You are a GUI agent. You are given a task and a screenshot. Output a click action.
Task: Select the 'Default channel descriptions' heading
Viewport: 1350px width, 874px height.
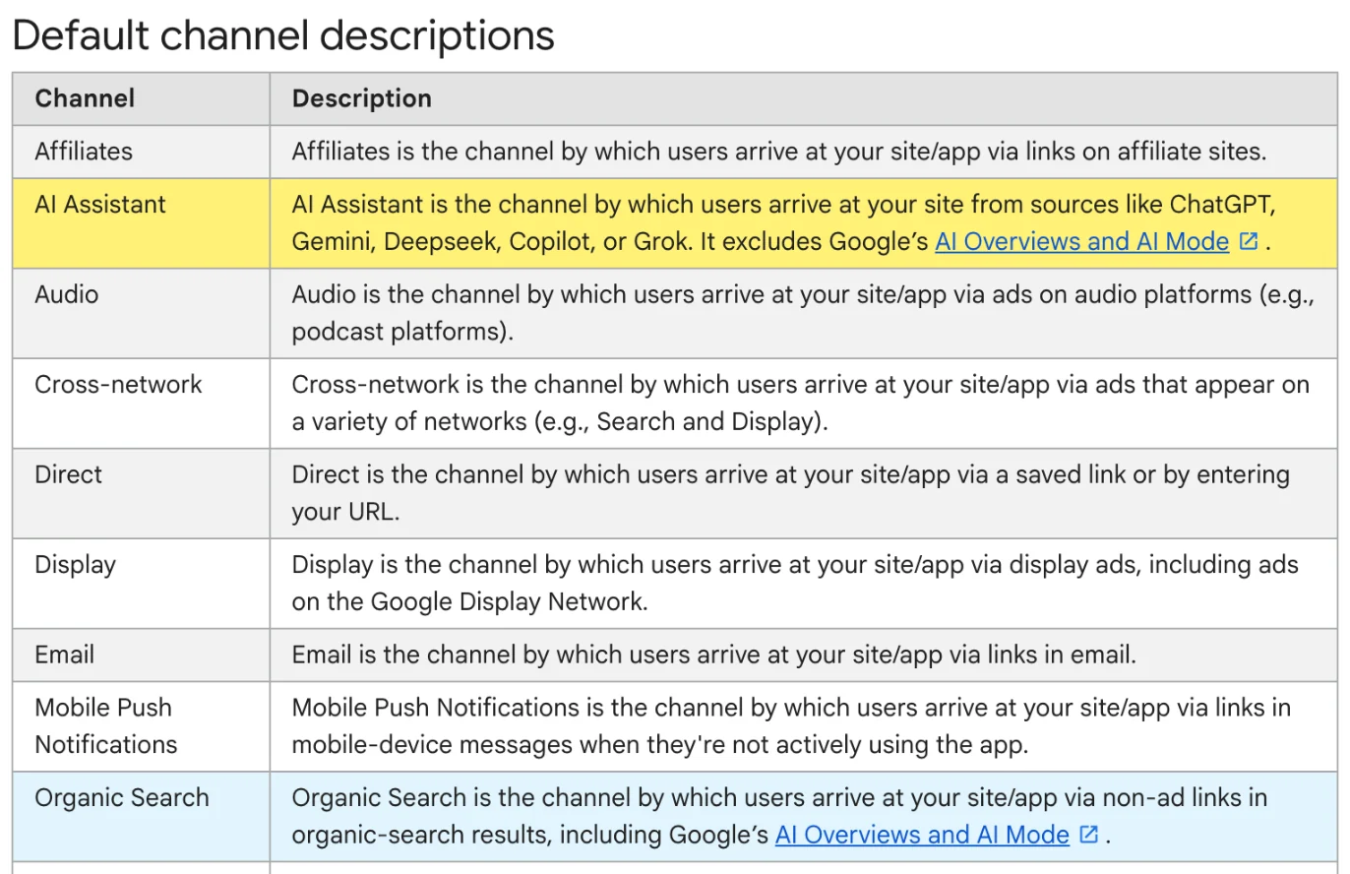click(283, 35)
